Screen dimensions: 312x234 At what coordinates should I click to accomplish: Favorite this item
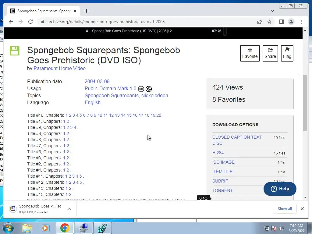(x=250, y=53)
